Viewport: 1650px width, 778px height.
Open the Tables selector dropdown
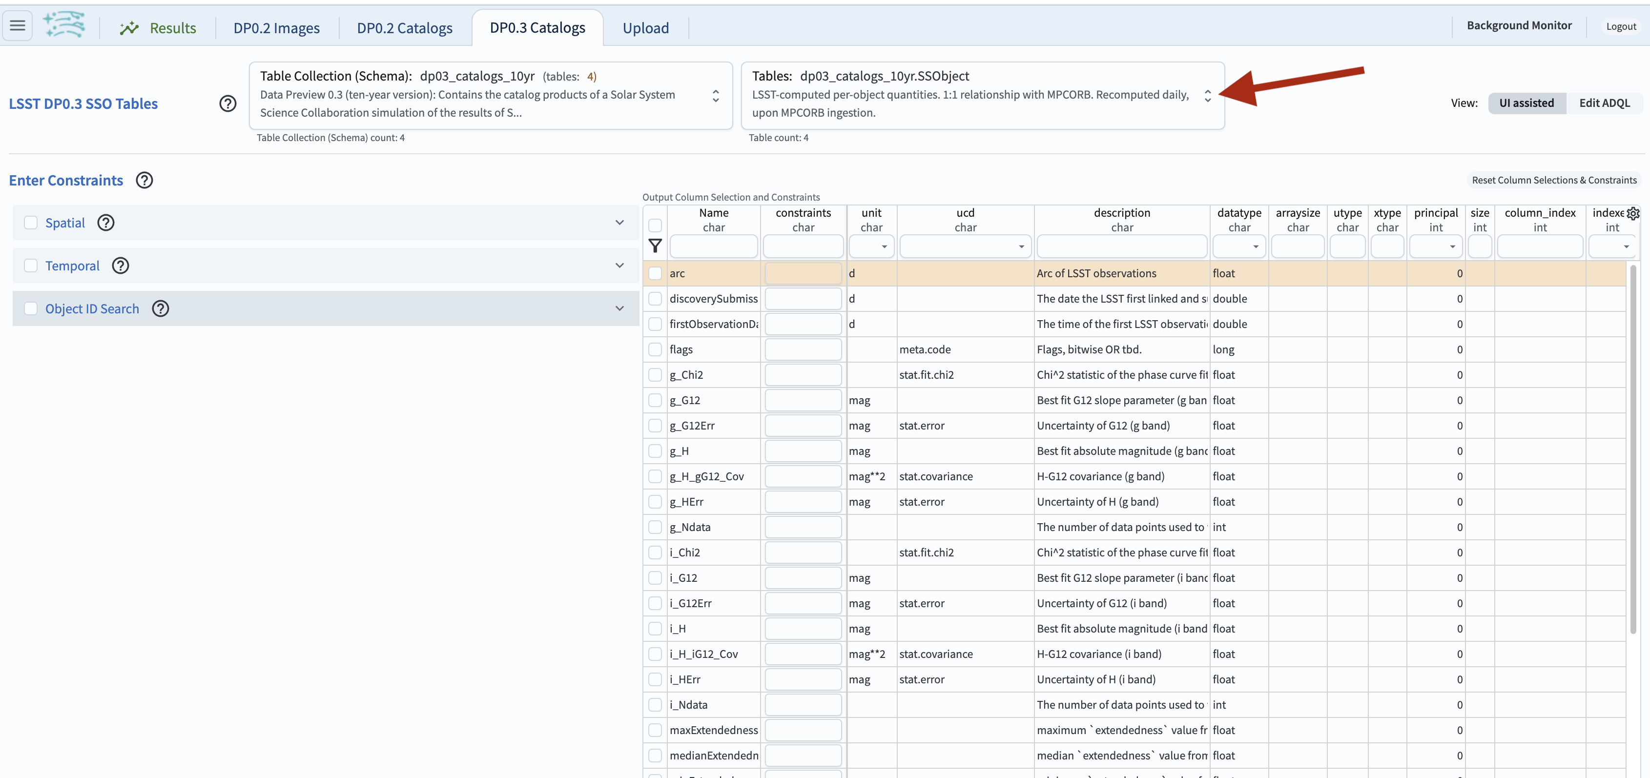[983, 95]
